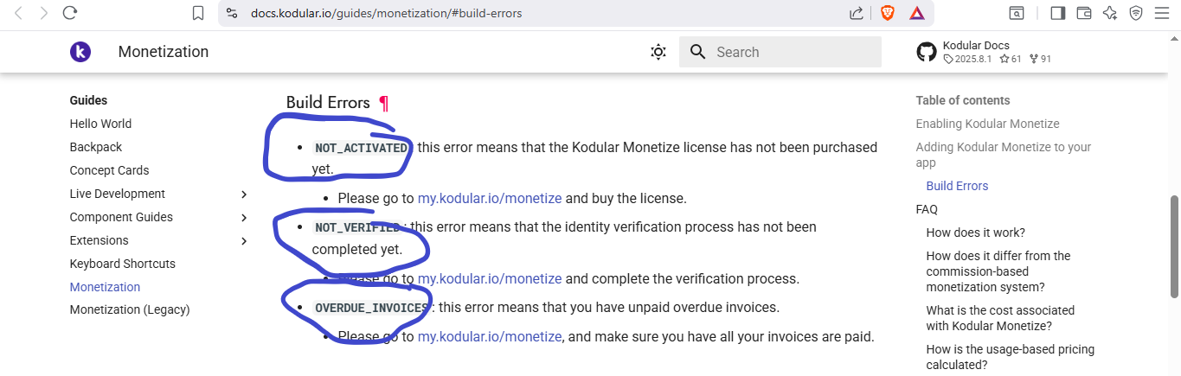
Task: Open the GitHub Kodular Docs repository icon
Action: (927, 52)
